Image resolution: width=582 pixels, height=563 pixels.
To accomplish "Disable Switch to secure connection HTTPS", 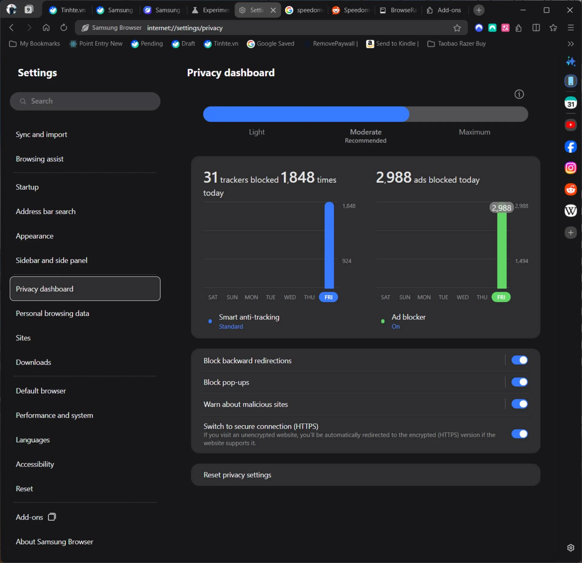I will click(x=519, y=434).
